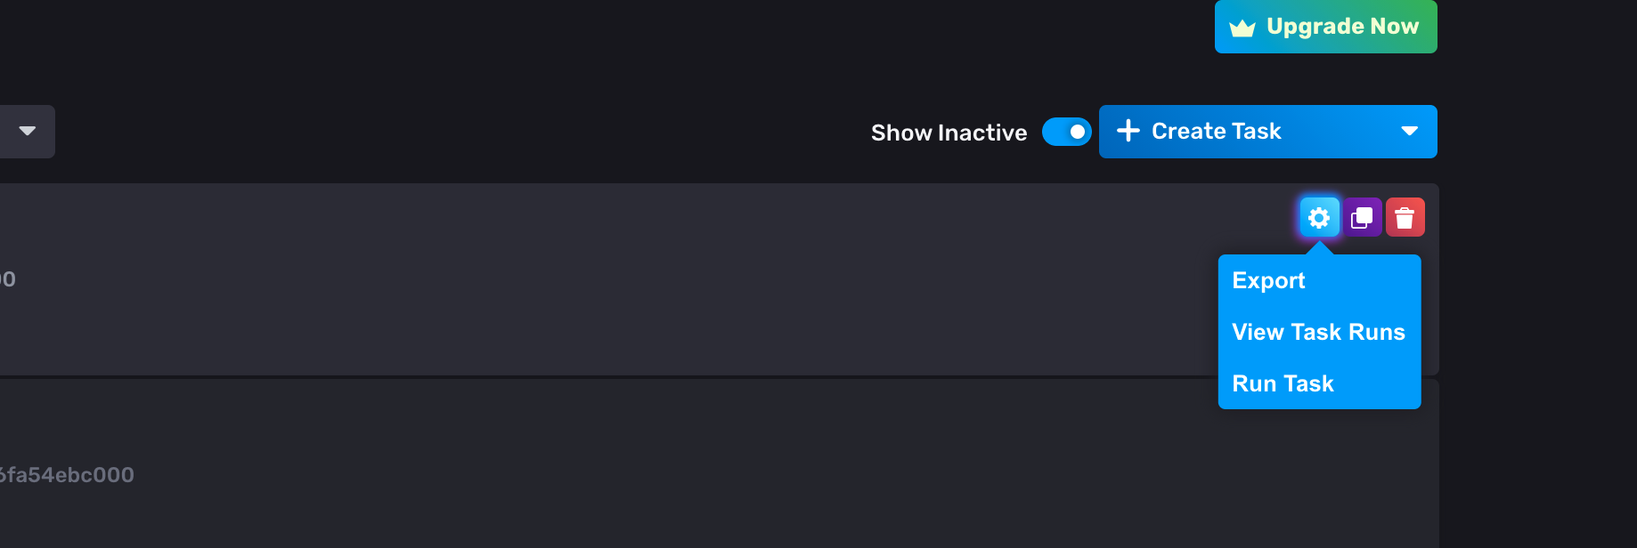Turn off Show Inactive by clicking its knob

coord(1076,131)
